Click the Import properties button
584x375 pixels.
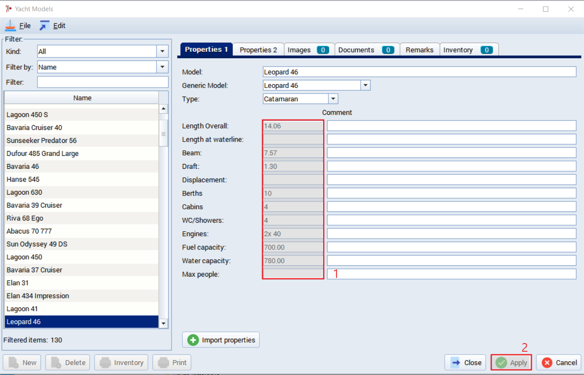(x=221, y=340)
